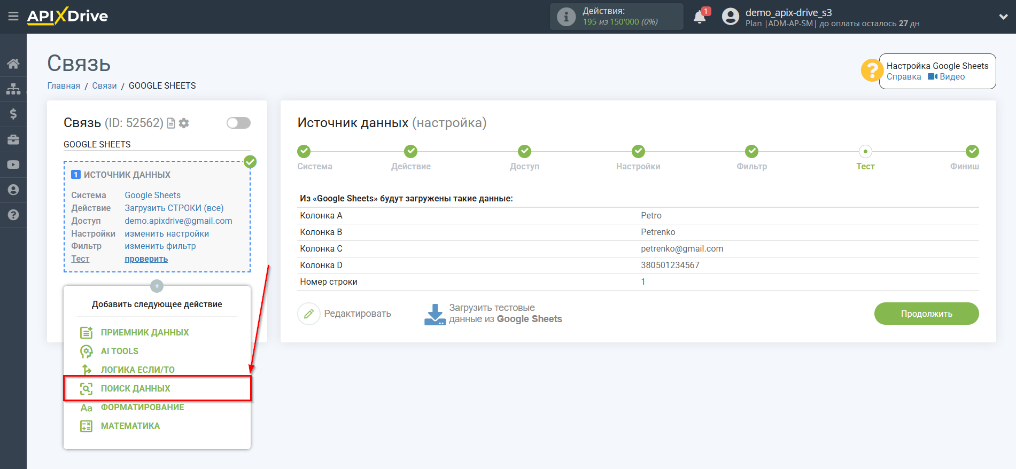Click the Номер строки row label
Viewport: 1016px width, 469px height.
point(329,282)
